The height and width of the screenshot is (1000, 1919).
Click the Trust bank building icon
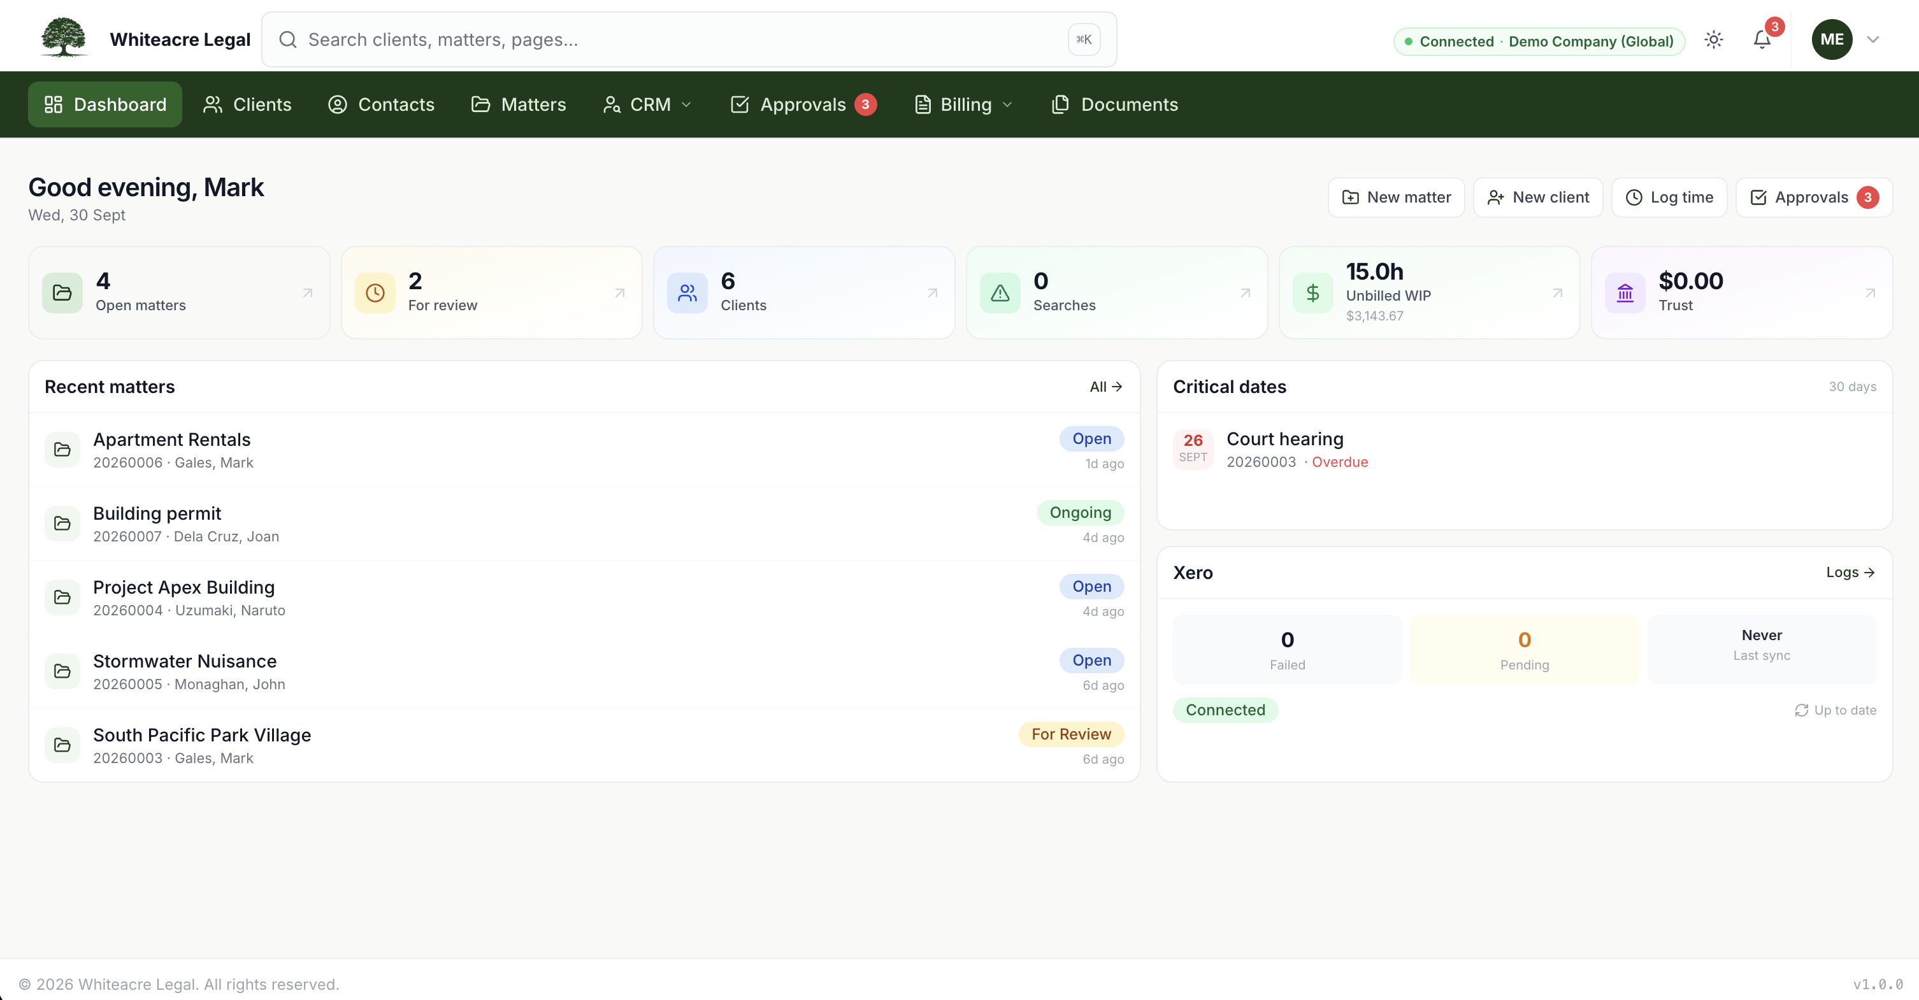(x=1625, y=292)
